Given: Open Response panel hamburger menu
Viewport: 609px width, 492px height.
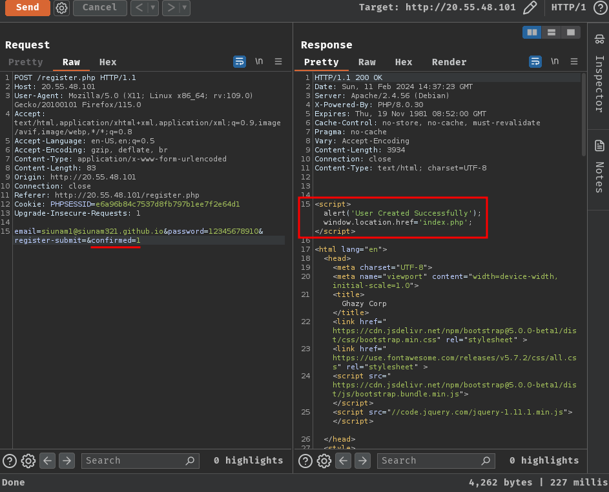Looking at the screenshot, I should (x=574, y=61).
